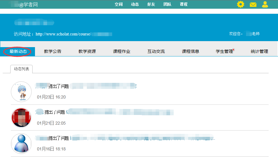
Task: Open settings via the gear icon
Action: pos(240,4)
